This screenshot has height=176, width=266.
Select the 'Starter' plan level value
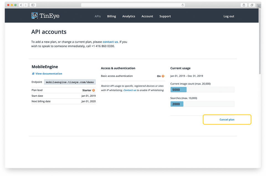(87, 90)
